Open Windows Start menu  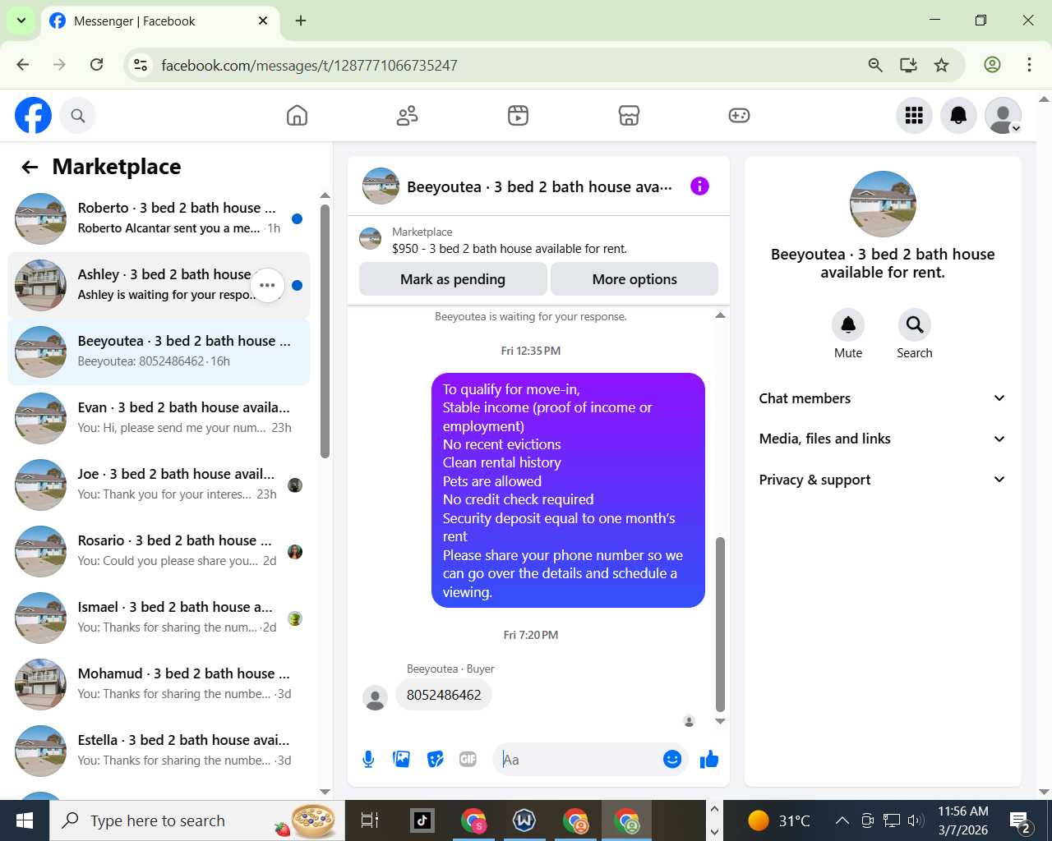click(25, 820)
